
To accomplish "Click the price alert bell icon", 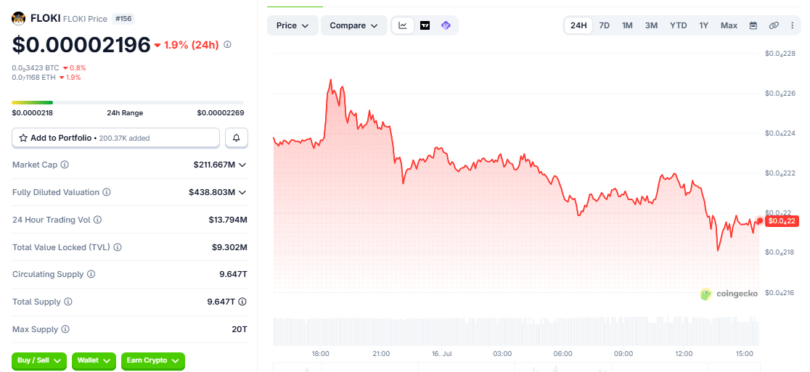I will (237, 138).
